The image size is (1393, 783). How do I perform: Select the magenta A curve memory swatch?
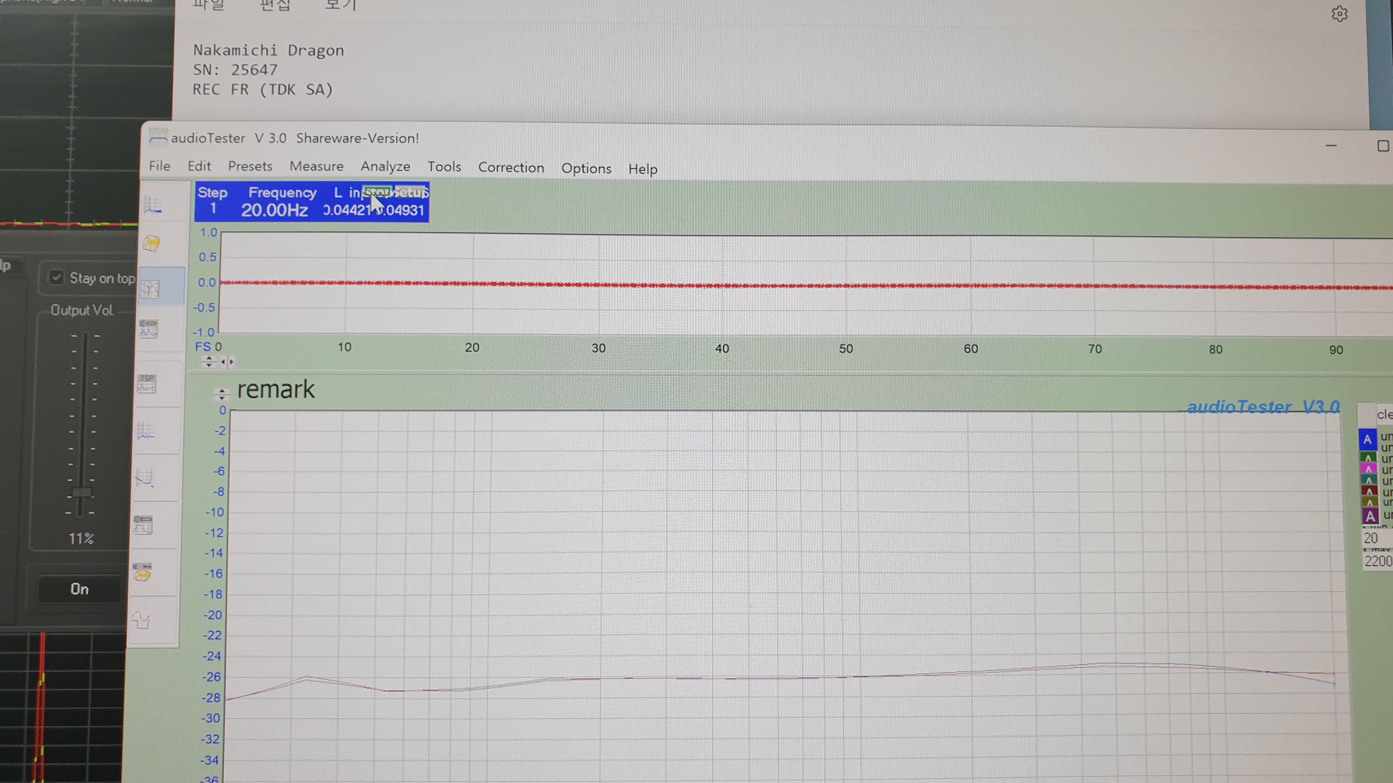tap(1368, 468)
